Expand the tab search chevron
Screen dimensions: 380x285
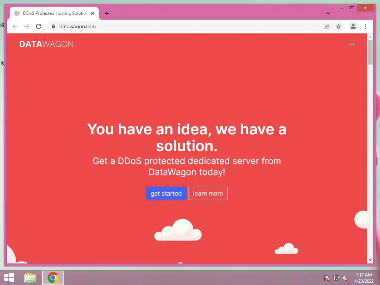[x=328, y=13]
